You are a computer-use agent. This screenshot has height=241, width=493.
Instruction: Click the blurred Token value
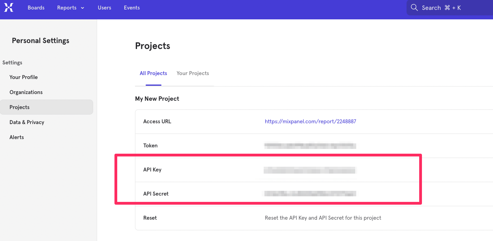[310, 146]
